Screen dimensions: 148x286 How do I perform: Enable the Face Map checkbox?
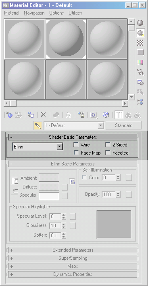coord(76,153)
